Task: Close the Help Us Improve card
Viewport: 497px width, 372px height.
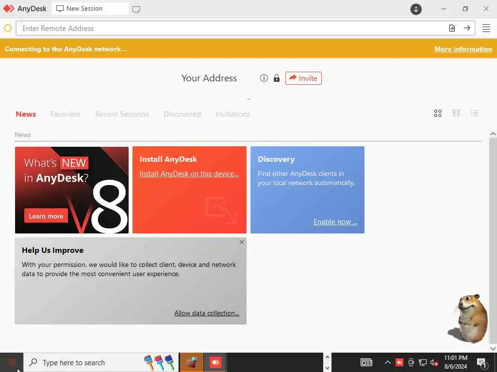Action: (242, 242)
